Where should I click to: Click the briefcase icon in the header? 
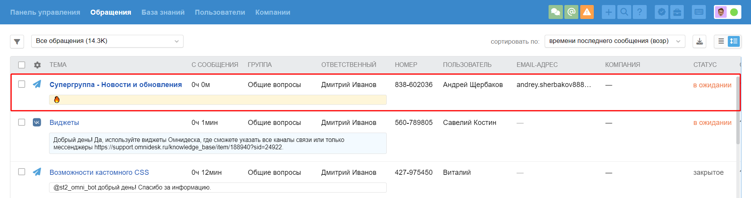click(677, 12)
